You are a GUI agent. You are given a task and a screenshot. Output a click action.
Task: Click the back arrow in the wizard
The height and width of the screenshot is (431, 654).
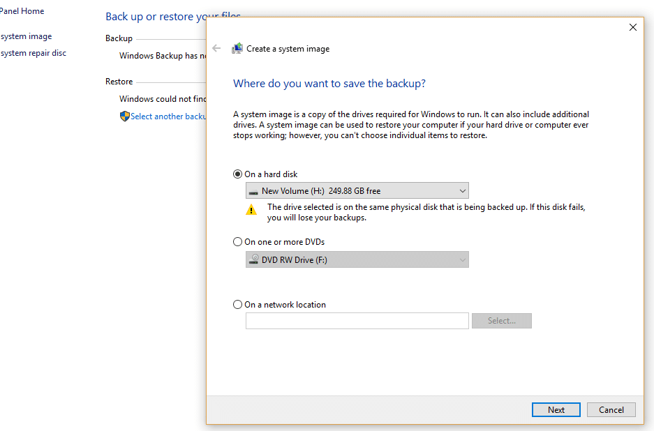[x=216, y=48]
